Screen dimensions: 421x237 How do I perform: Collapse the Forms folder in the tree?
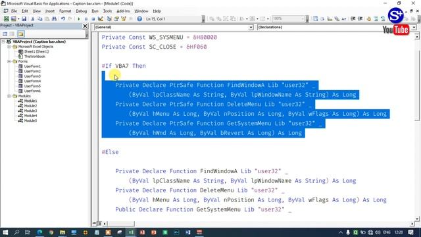pos(9,61)
